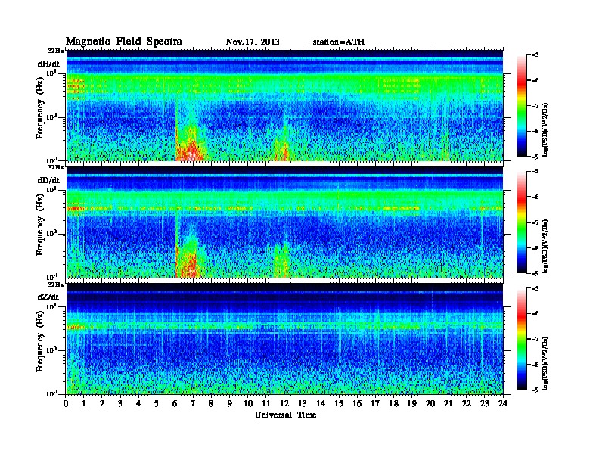Click the hour 23 tick label
599x463 pixels.
click(484, 403)
